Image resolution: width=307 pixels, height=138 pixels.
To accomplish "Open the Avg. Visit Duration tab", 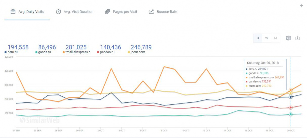I will coord(79,12).
